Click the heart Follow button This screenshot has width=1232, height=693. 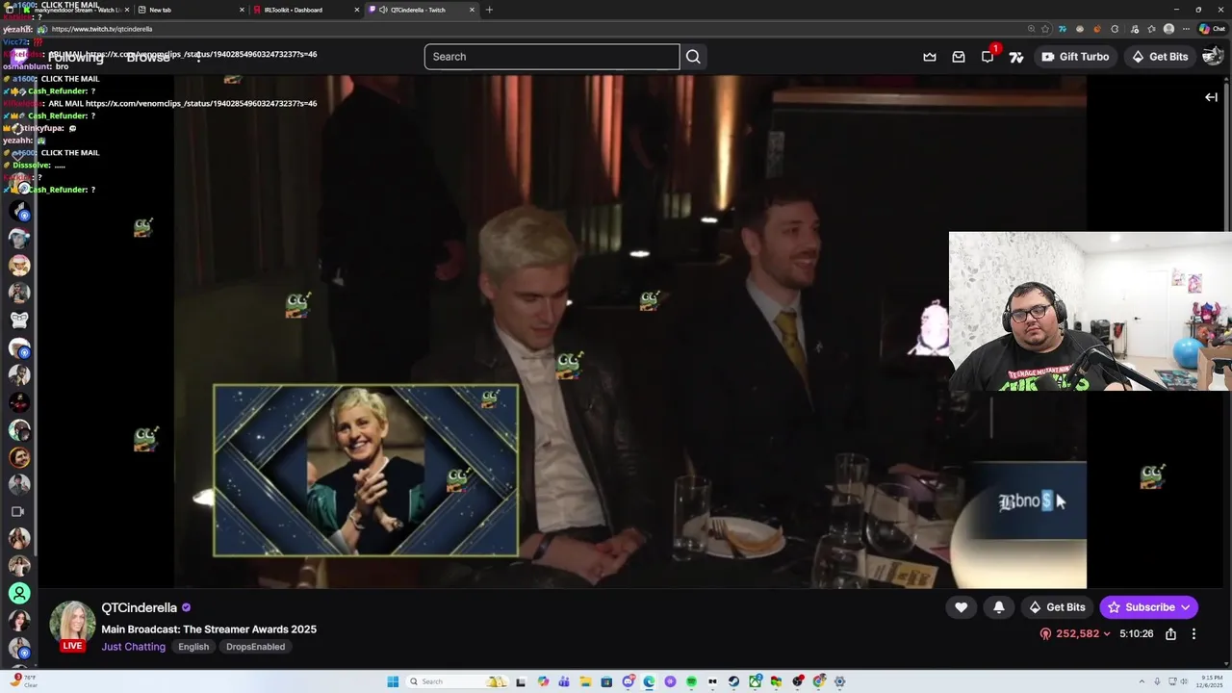coord(961,607)
